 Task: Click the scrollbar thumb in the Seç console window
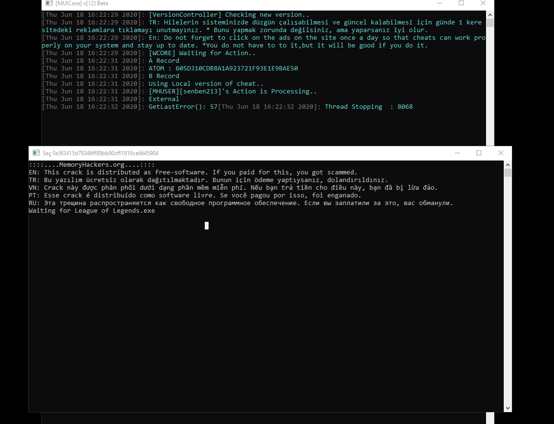(508, 173)
